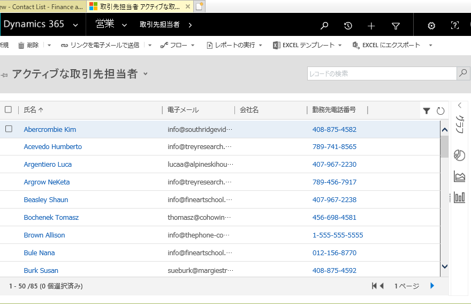Check the Abercrombie Kim row checkbox
Screen dimensions: 471x304
(x=9, y=129)
